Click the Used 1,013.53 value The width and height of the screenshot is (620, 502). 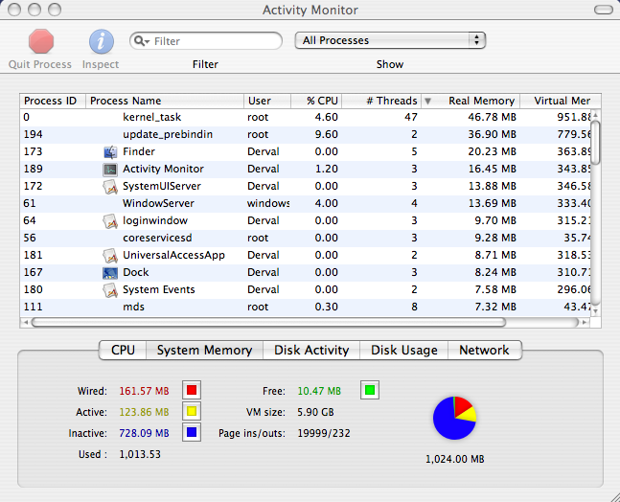(140, 454)
